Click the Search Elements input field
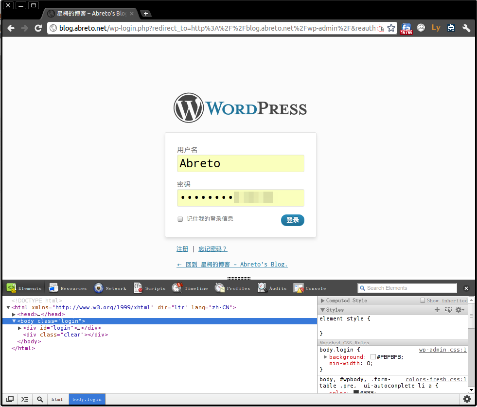The height and width of the screenshot is (407, 477). click(x=407, y=288)
